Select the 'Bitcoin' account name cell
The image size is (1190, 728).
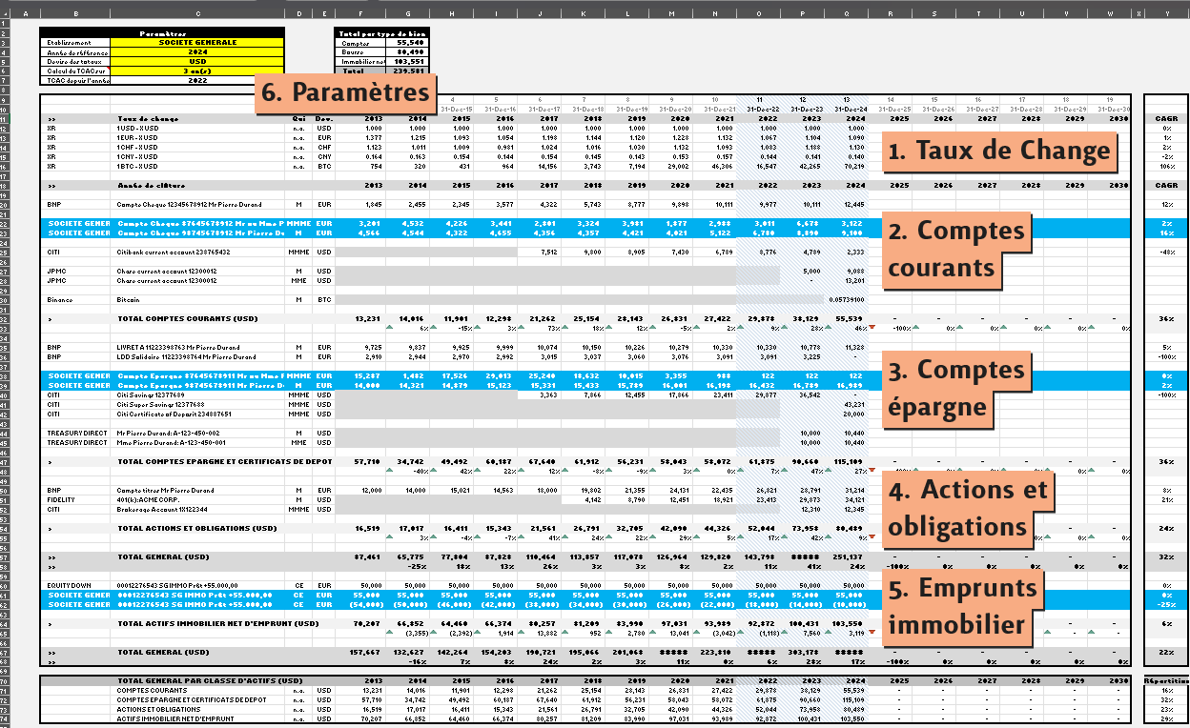pos(128,299)
